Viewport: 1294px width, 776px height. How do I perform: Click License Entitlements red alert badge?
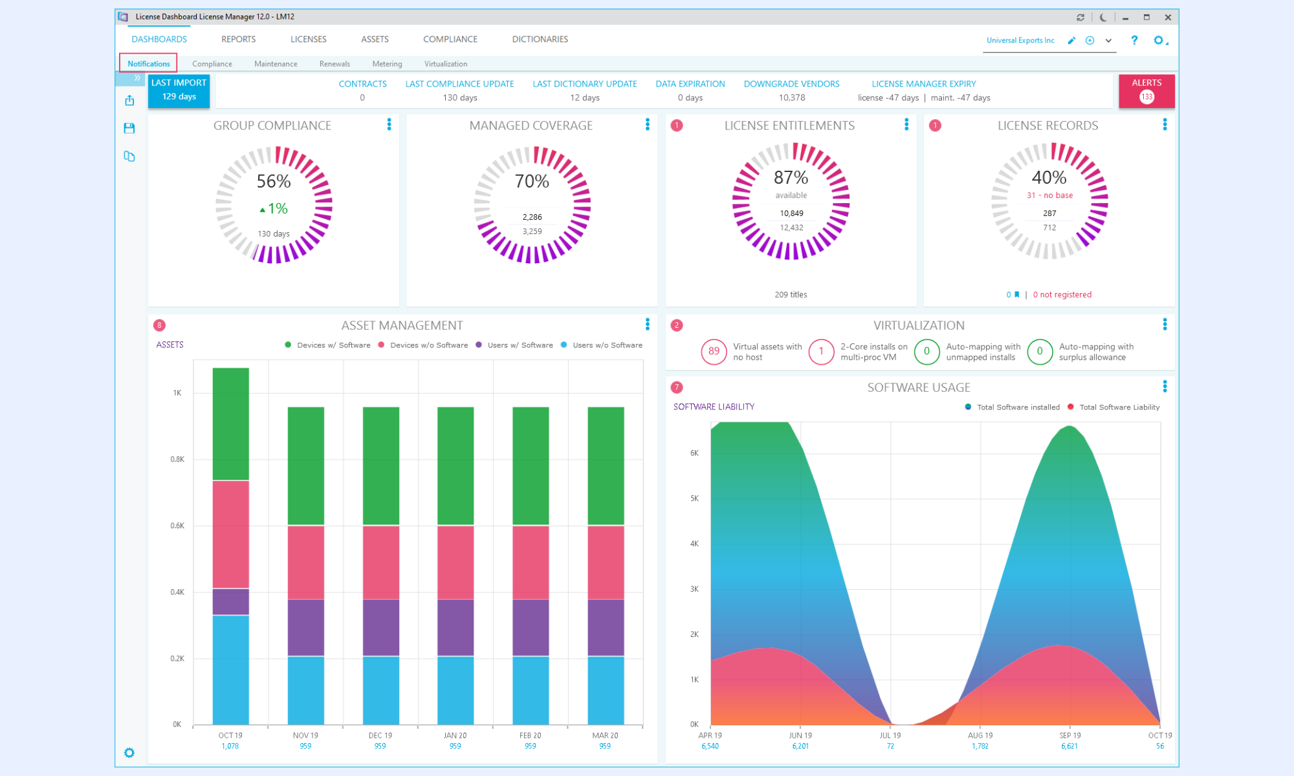(677, 125)
